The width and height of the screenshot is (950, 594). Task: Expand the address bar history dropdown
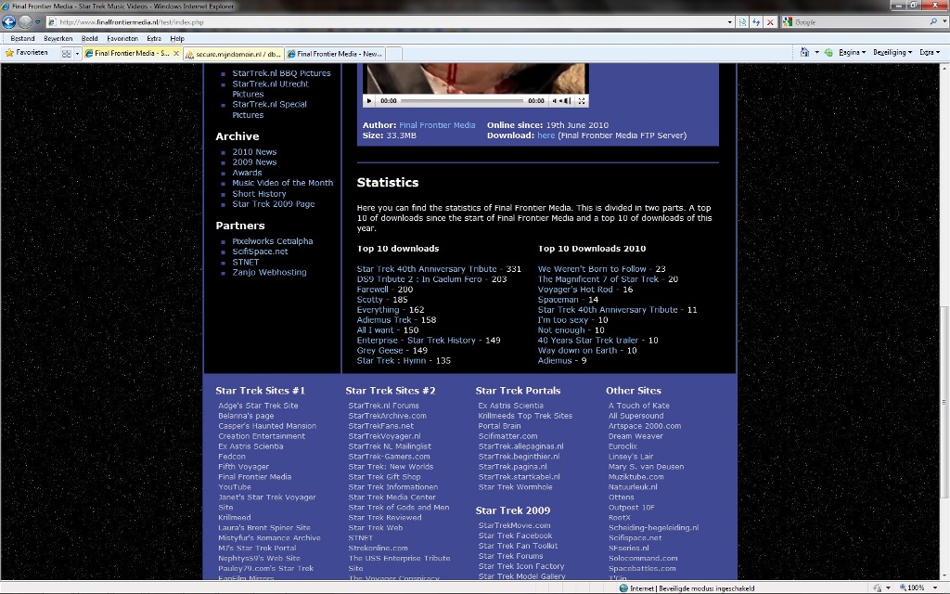click(729, 22)
